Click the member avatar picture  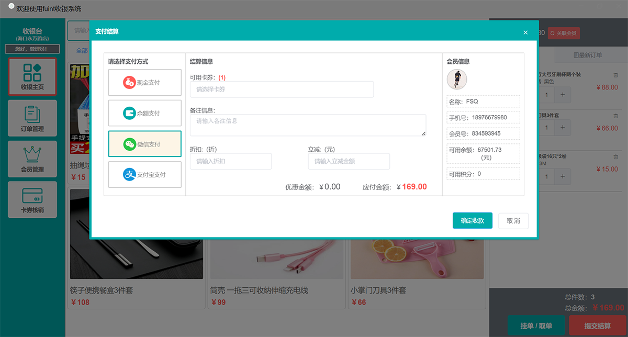pos(457,80)
